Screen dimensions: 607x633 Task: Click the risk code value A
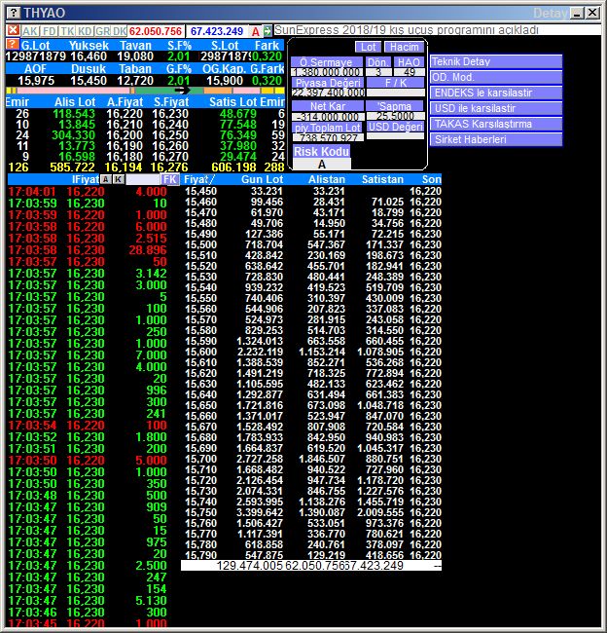[321, 165]
